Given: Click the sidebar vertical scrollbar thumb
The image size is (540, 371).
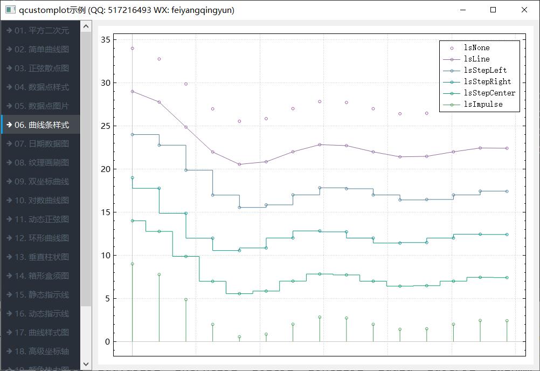Looking at the screenshot, I should (86, 167).
